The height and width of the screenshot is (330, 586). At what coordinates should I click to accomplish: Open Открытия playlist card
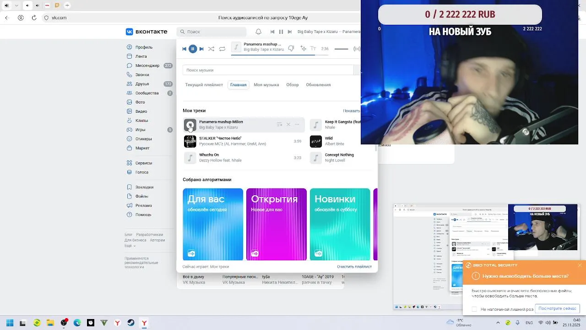pyautogui.click(x=277, y=224)
